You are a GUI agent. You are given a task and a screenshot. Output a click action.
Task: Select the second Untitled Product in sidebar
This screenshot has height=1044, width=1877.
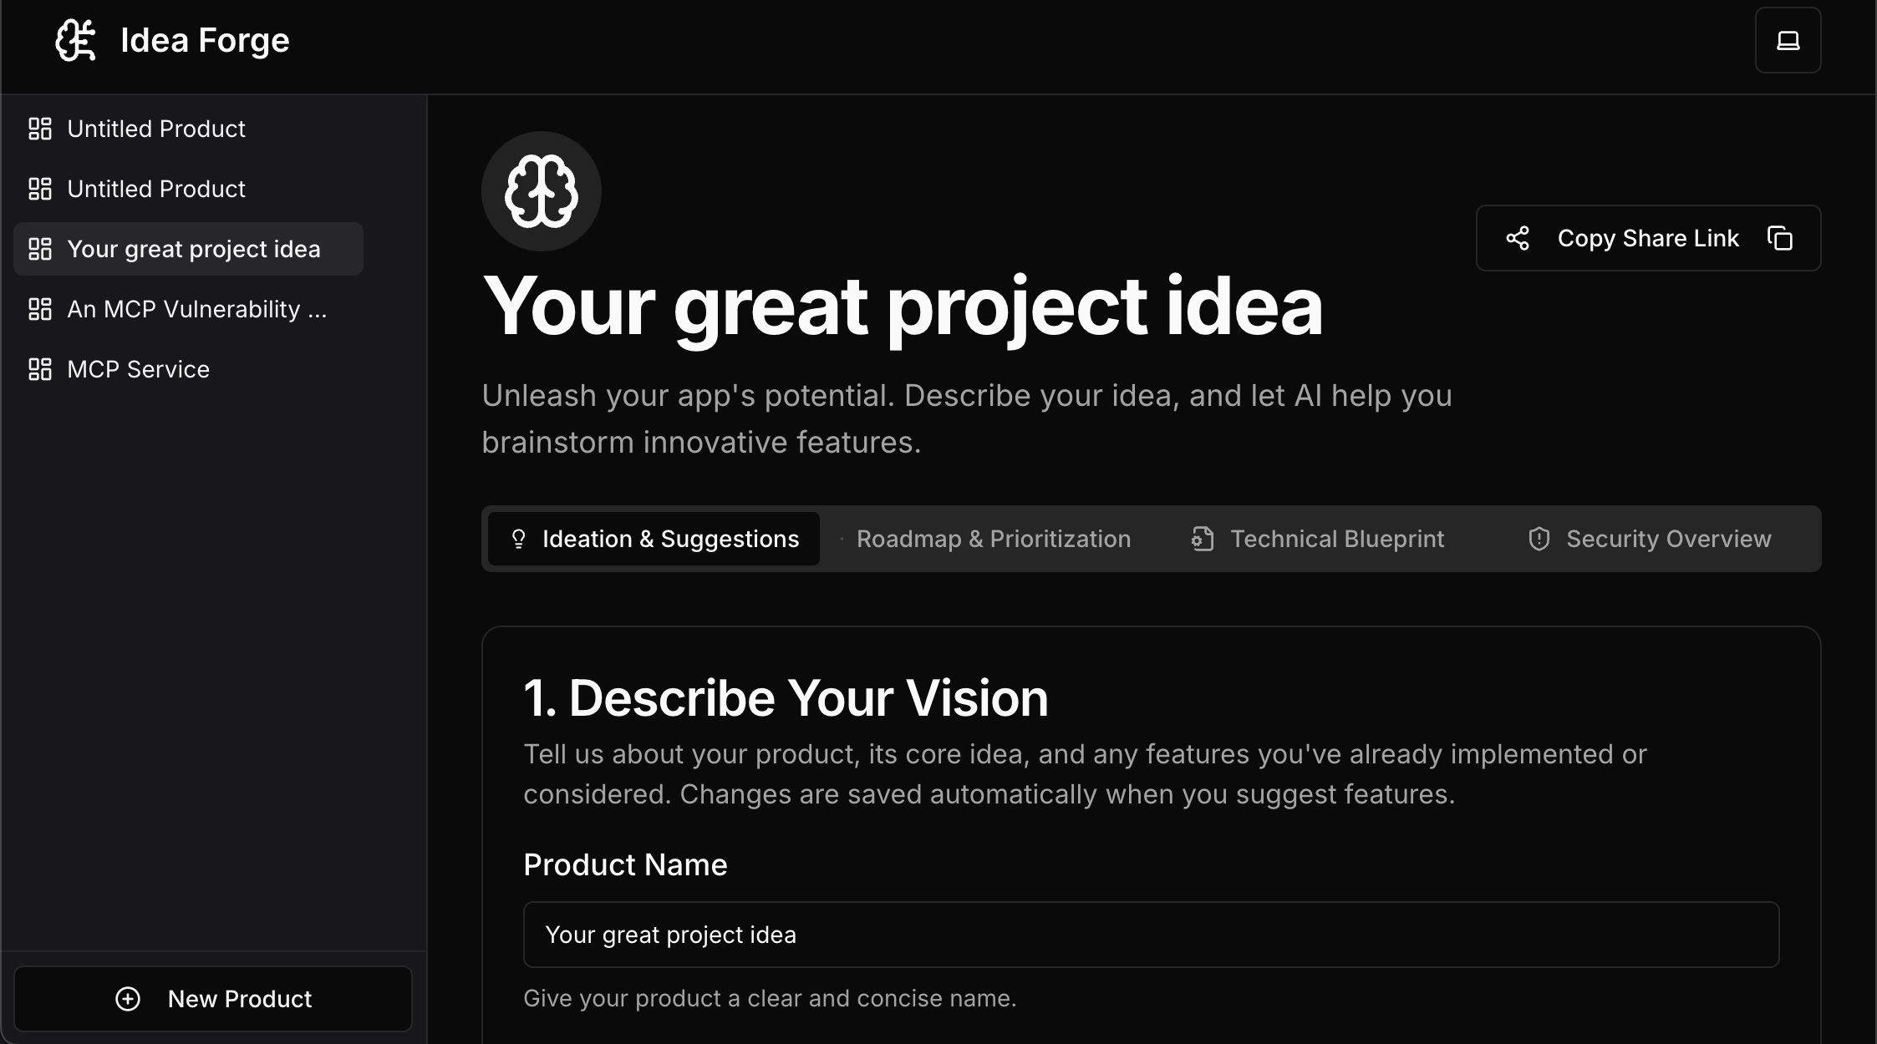pyautogui.click(x=155, y=189)
